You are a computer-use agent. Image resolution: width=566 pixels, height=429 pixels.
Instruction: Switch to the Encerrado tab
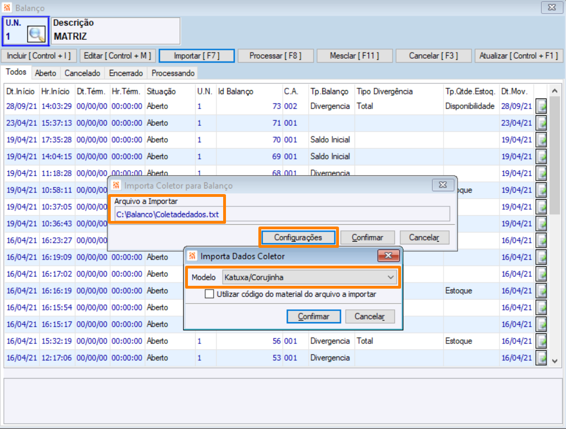click(126, 73)
